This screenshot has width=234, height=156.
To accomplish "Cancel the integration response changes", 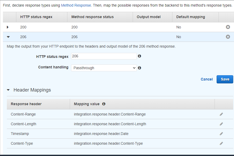I will pyautogui.click(x=207, y=79).
